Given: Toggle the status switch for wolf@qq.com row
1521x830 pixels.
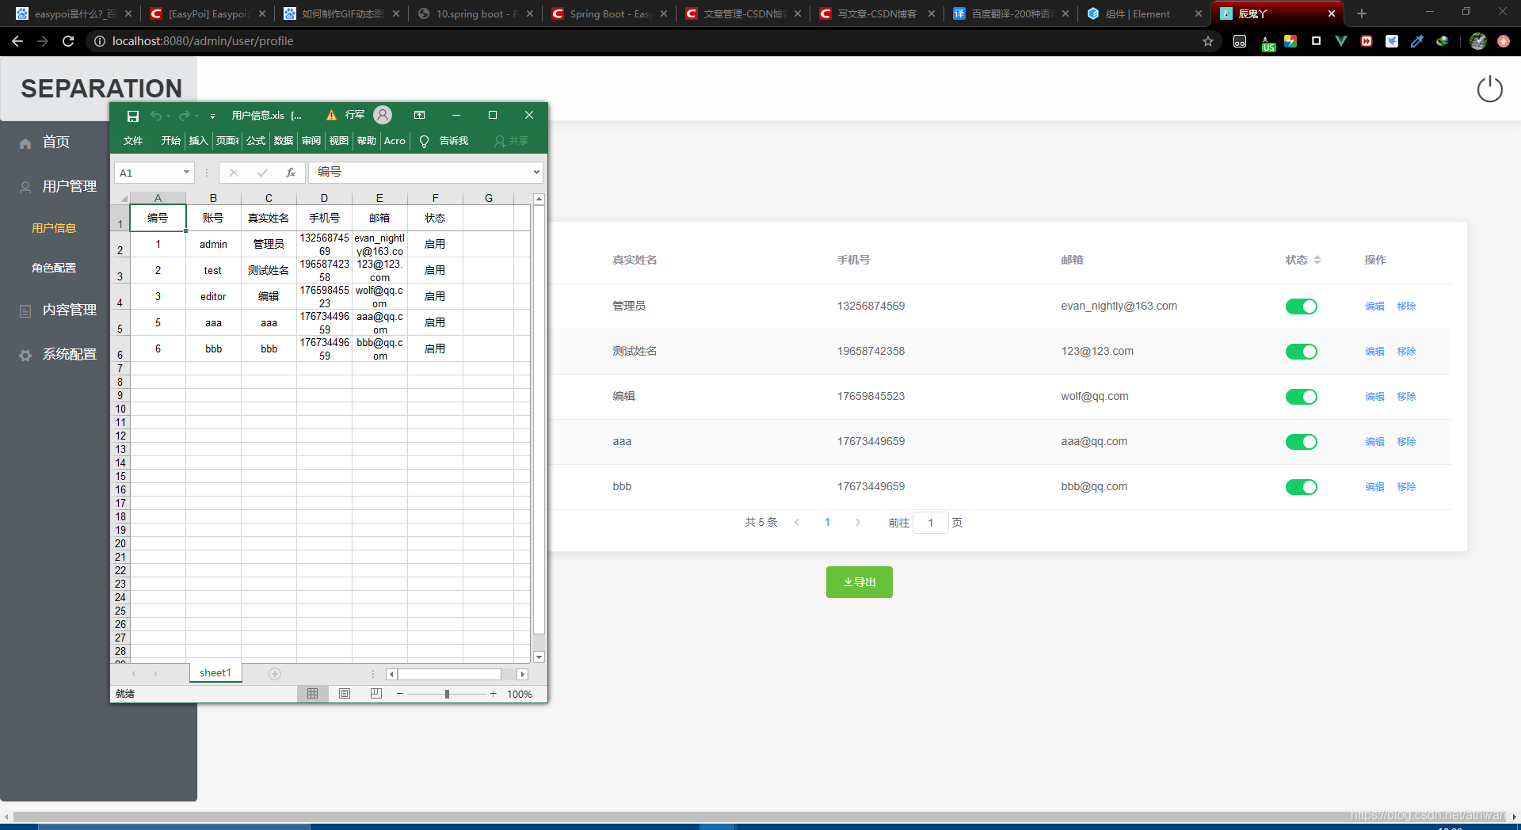Looking at the screenshot, I should pos(1301,397).
